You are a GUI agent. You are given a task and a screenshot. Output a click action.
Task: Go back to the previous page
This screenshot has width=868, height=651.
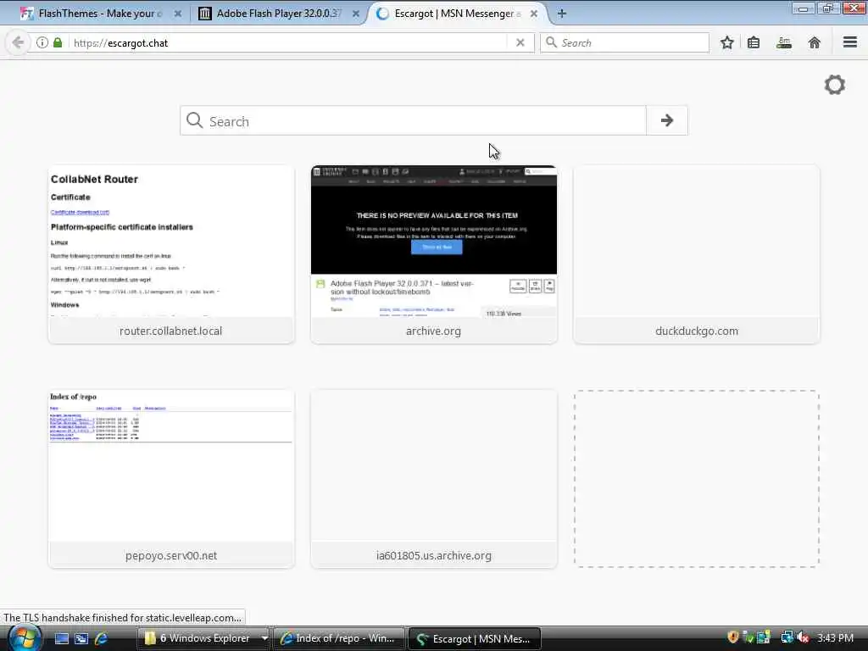pyautogui.click(x=18, y=42)
